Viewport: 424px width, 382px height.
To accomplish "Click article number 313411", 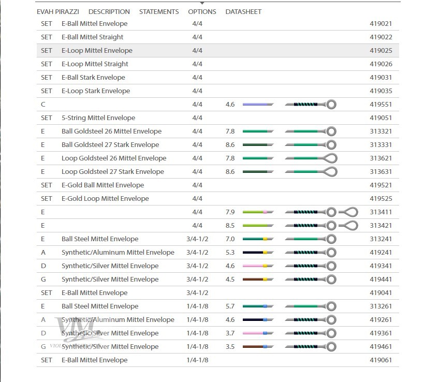I will tap(381, 212).
